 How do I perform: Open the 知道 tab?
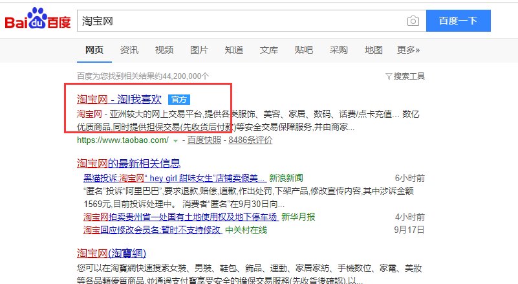pos(234,50)
